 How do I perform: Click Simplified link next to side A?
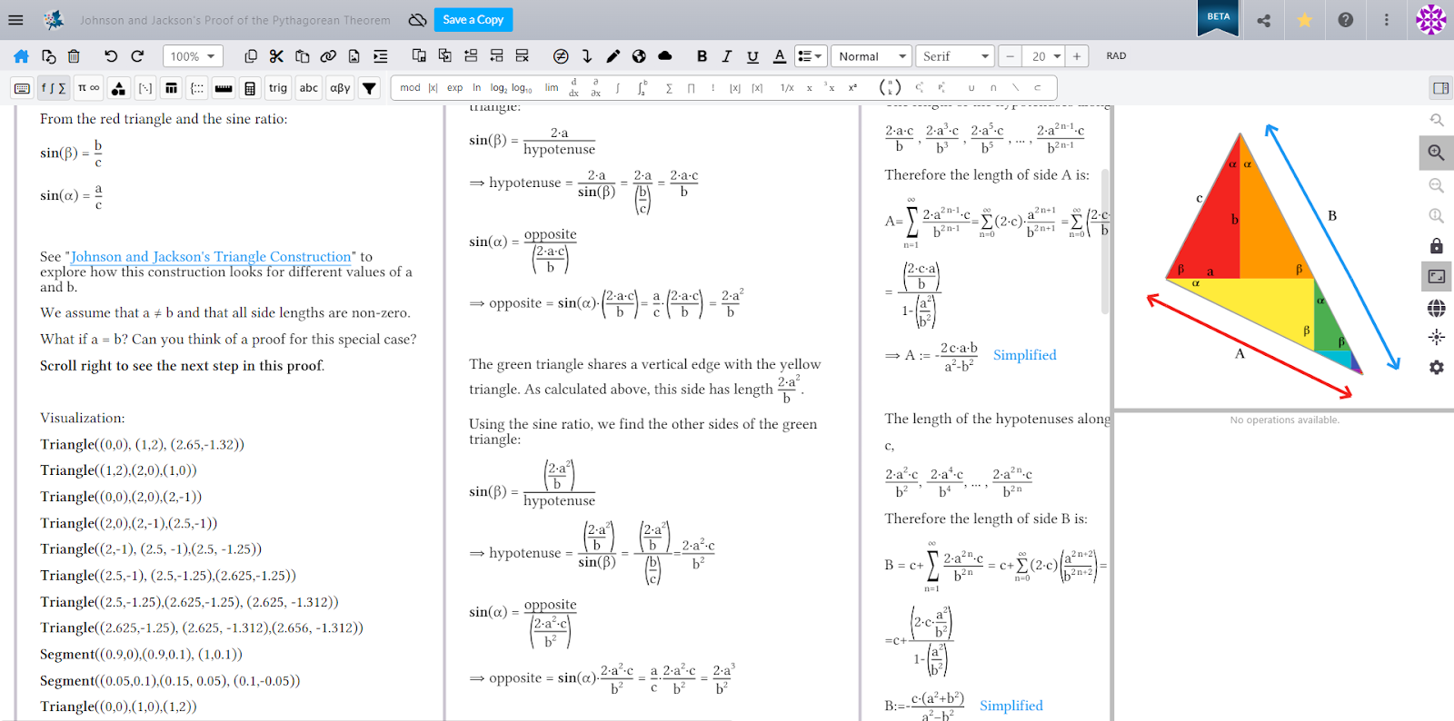click(x=1024, y=355)
